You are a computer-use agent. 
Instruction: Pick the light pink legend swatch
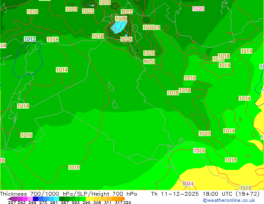[x=30, y=199]
